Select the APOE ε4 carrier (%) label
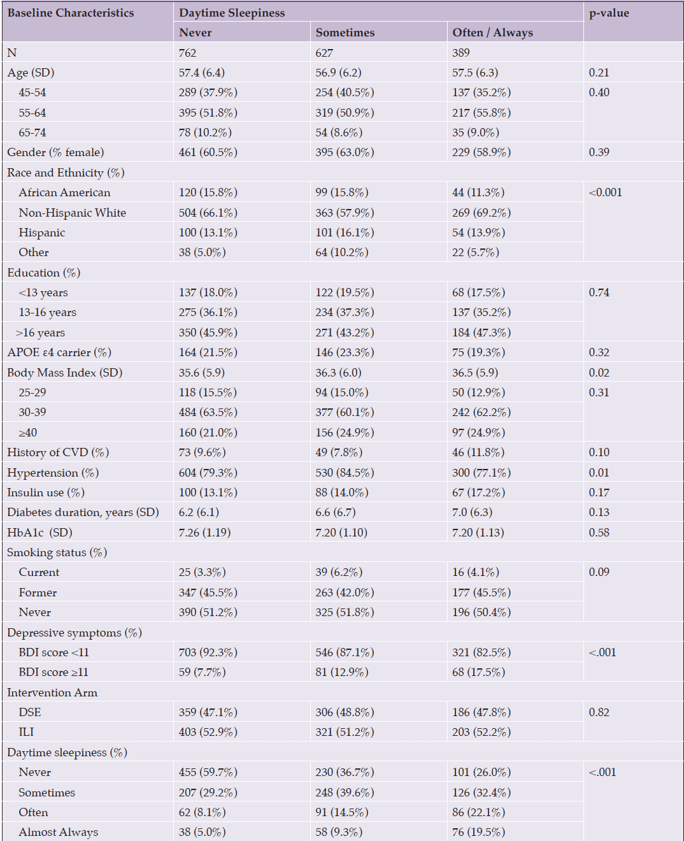 59,352
